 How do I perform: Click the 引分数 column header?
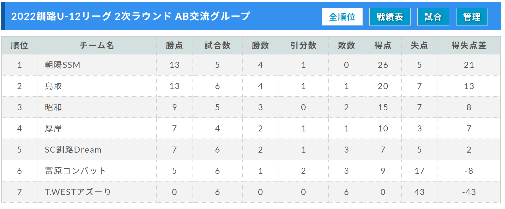(303, 46)
